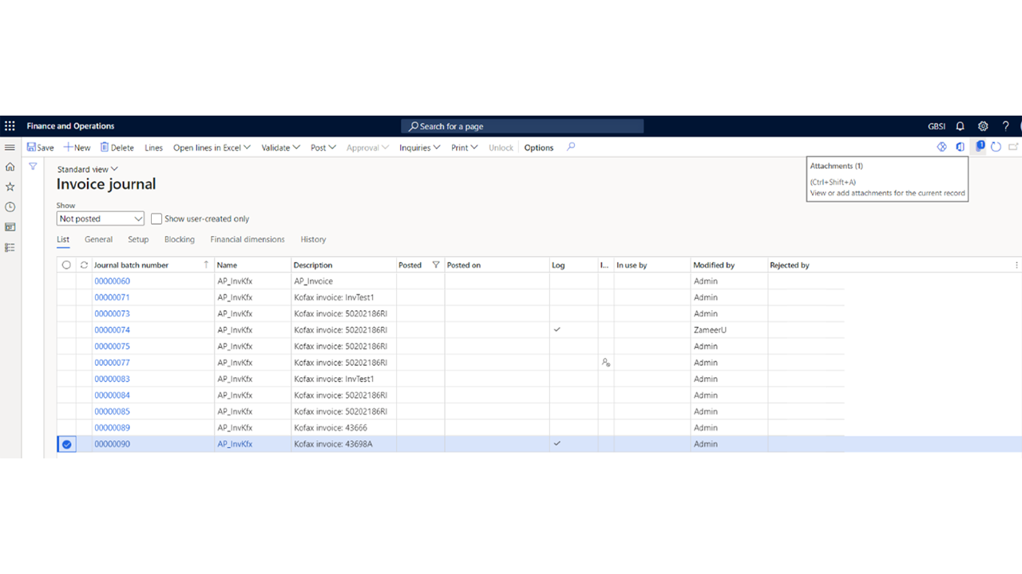Open Favorites star in the sidebar
Viewport: 1022px width, 574px height.
pyautogui.click(x=10, y=187)
